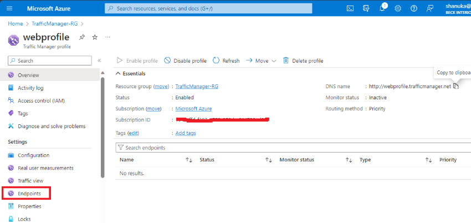Click the greyed Enable profile button
Image resolution: width=471 pixels, height=223 pixels.
[x=137, y=60]
